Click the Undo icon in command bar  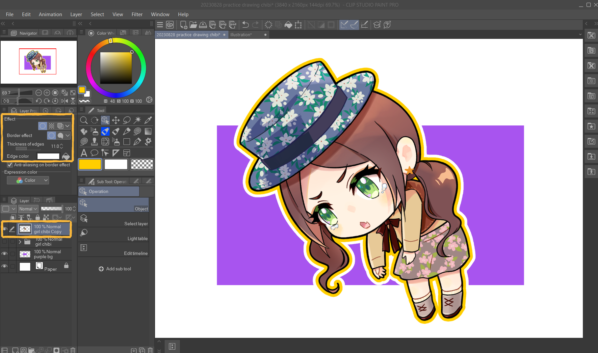click(x=246, y=25)
